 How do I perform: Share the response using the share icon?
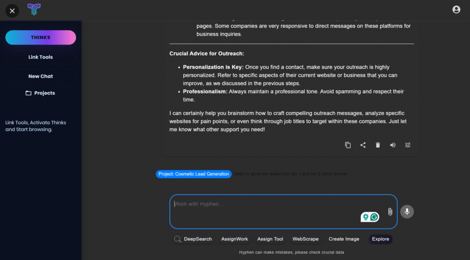pyautogui.click(x=363, y=145)
